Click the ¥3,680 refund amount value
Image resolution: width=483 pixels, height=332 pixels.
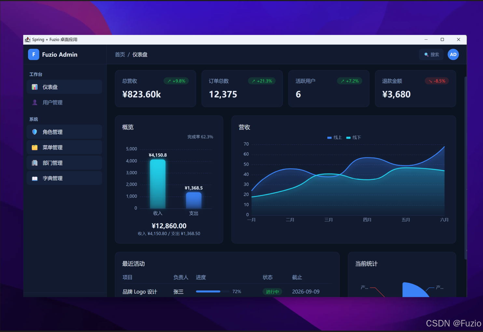(x=396, y=94)
